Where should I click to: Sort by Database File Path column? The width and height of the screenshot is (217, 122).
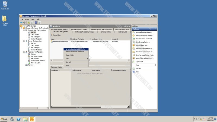[x=81, y=39]
